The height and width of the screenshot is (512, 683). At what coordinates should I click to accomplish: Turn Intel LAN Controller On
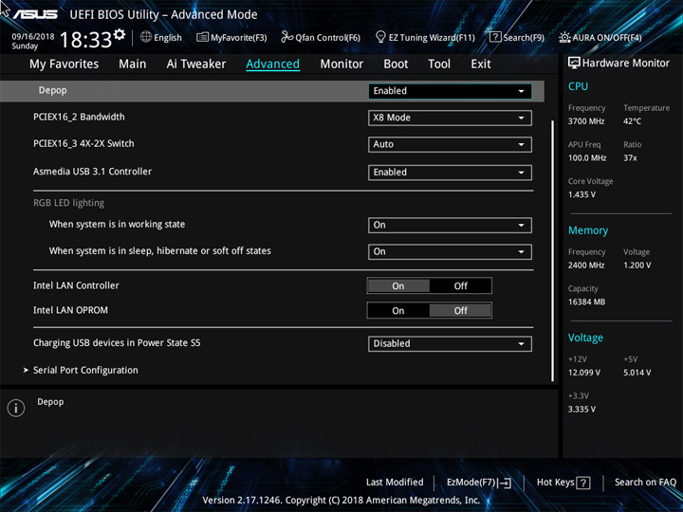point(398,286)
